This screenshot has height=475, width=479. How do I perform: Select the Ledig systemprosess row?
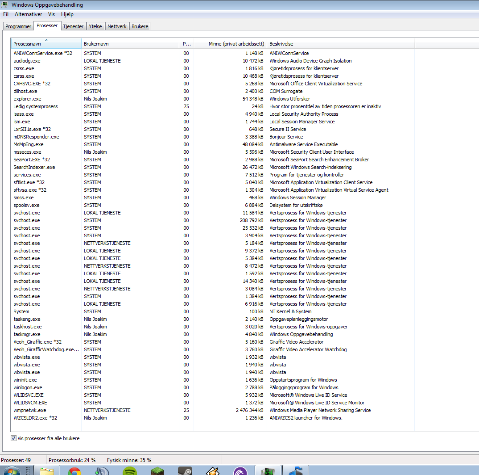(212, 106)
